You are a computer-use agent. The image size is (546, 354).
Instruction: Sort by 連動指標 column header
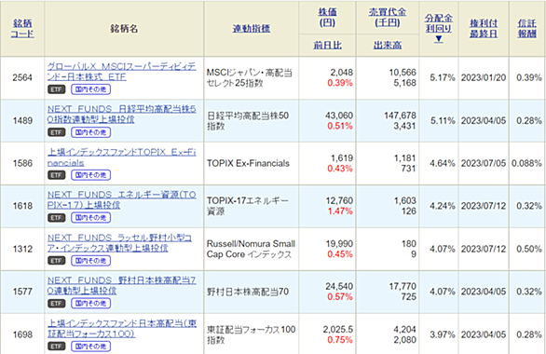click(x=251, y=29)
